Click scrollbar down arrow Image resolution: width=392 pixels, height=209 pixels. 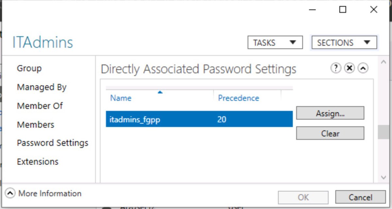pyautogui.click(x=384, y=177)
